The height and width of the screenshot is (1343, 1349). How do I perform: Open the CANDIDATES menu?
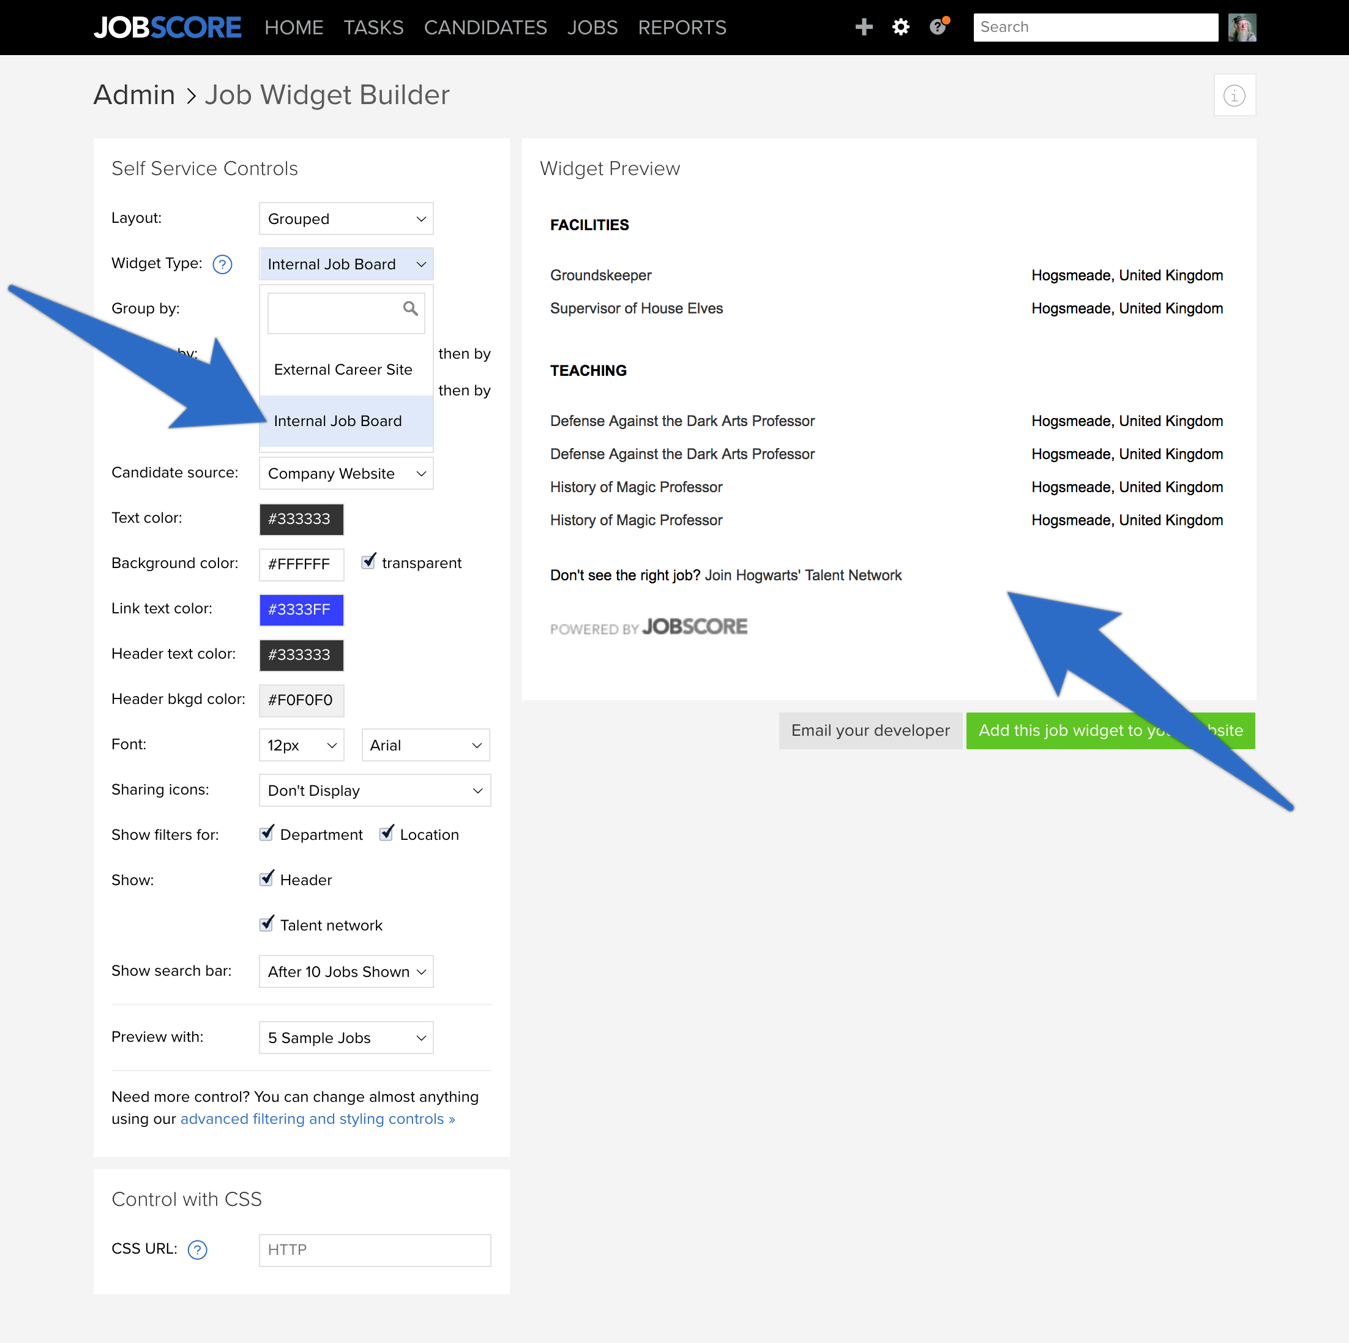(x=485, y=27)
